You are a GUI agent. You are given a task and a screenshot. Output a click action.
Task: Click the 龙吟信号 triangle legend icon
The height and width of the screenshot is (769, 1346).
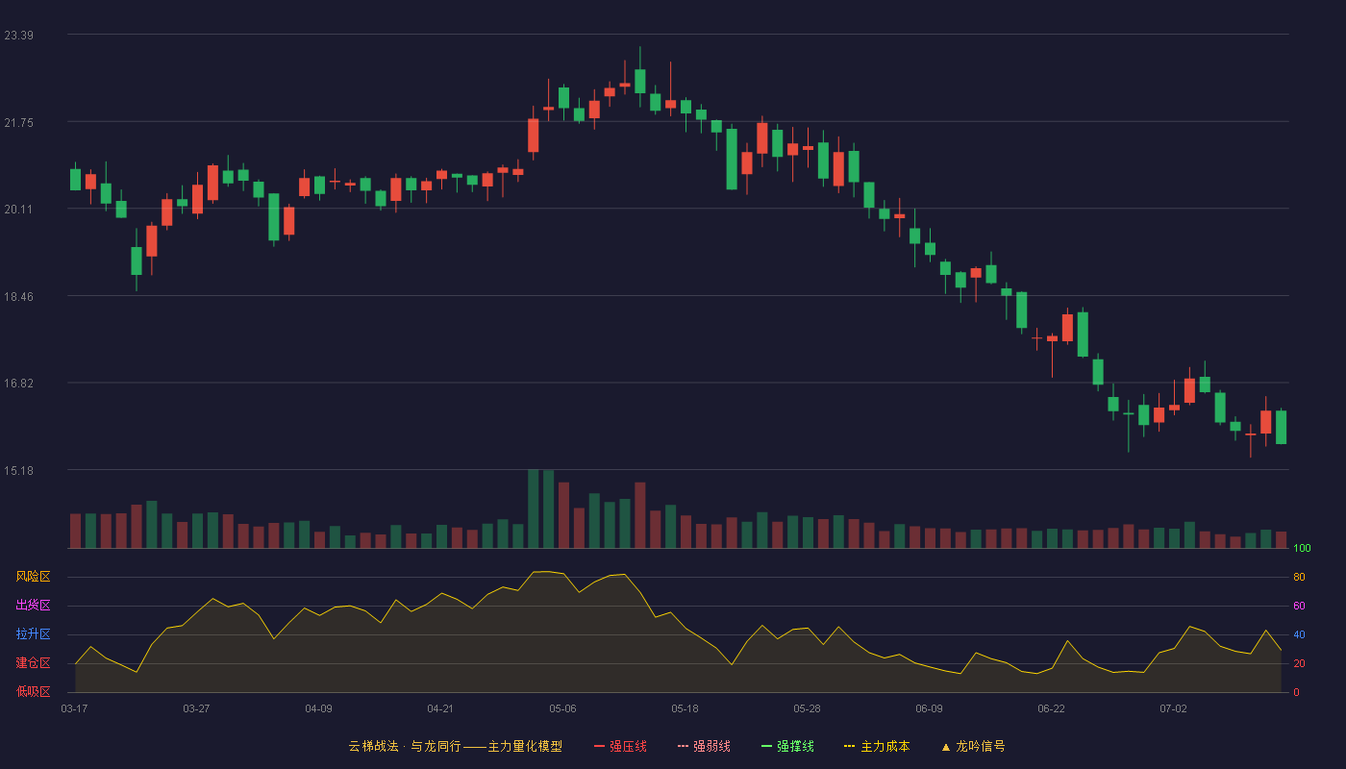946,746
